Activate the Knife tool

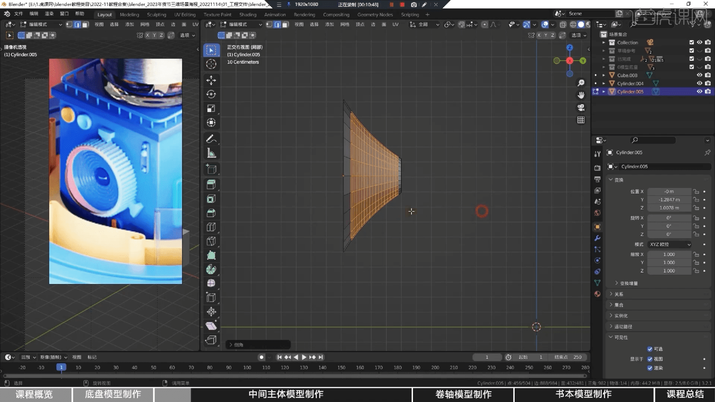coord(211,241)
